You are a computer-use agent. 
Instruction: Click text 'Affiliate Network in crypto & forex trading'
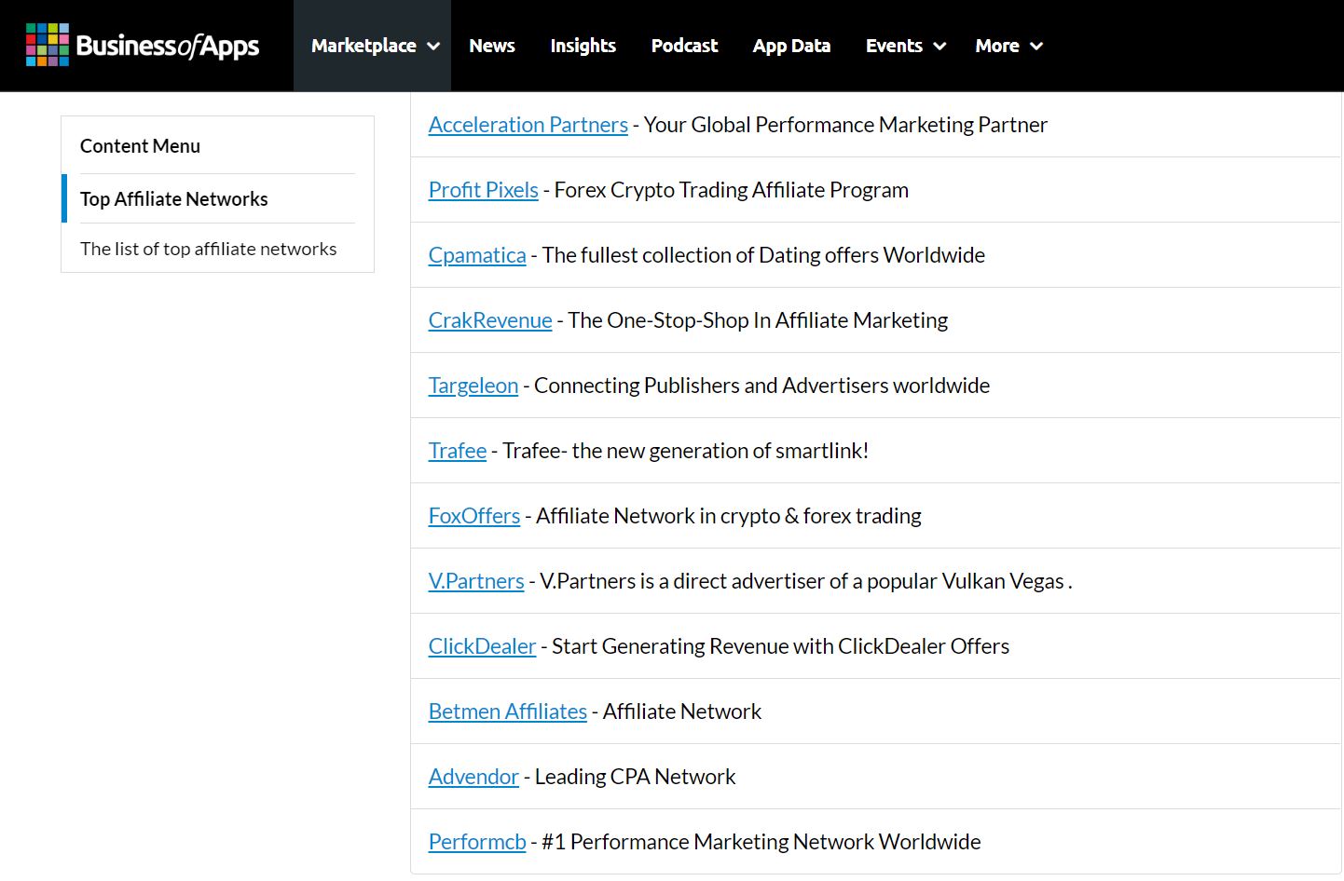pos(729,516)
